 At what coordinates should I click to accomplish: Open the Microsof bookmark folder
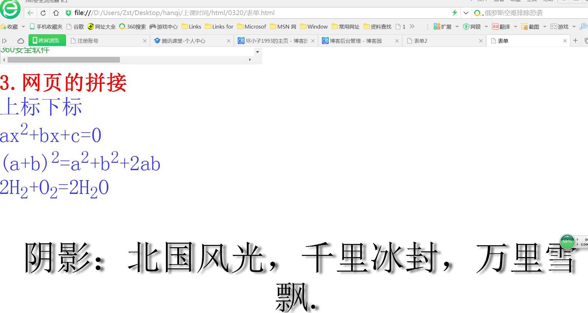click(252, 27)
